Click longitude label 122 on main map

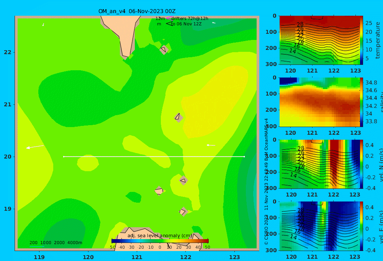(x=186, y=257)
